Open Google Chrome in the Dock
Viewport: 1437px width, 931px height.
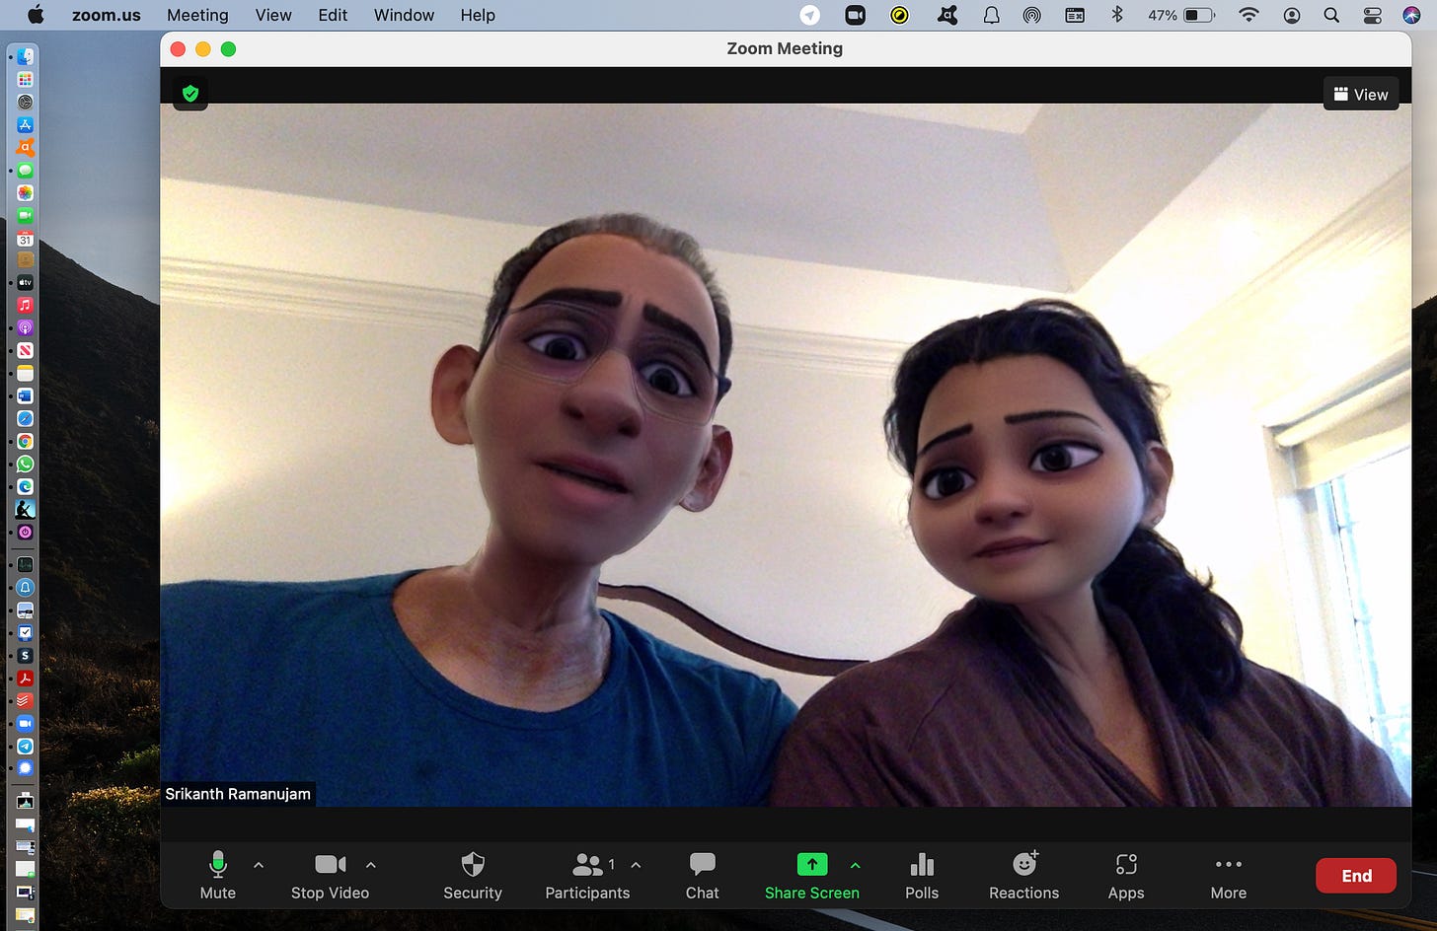[x=26, y=441]
